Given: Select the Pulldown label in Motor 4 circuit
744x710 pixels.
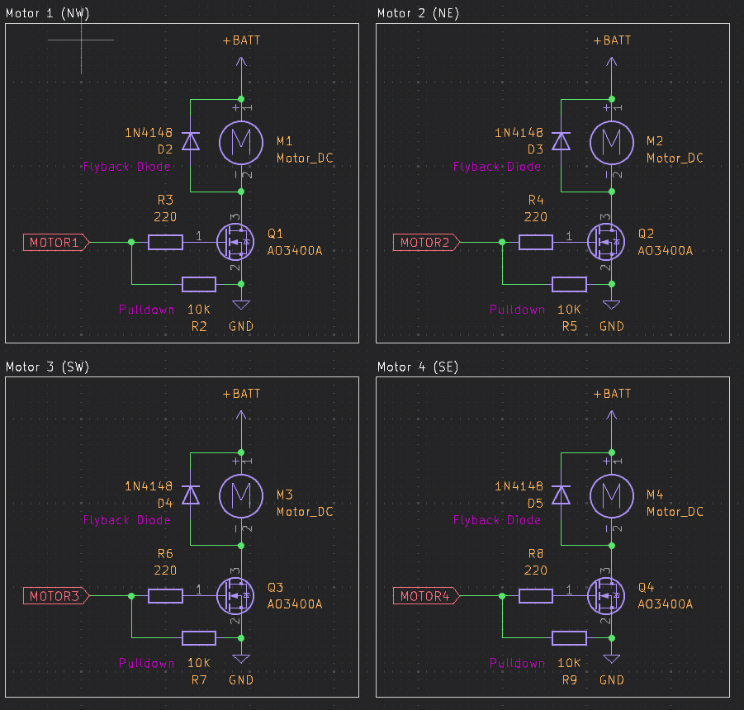Looking at the screenshot, I should [x=518, y=663].
